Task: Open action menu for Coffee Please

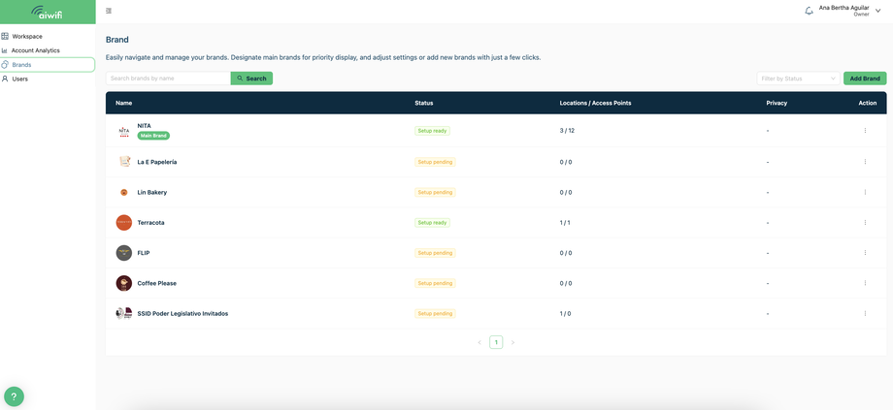Action: (x=865, y=283)
